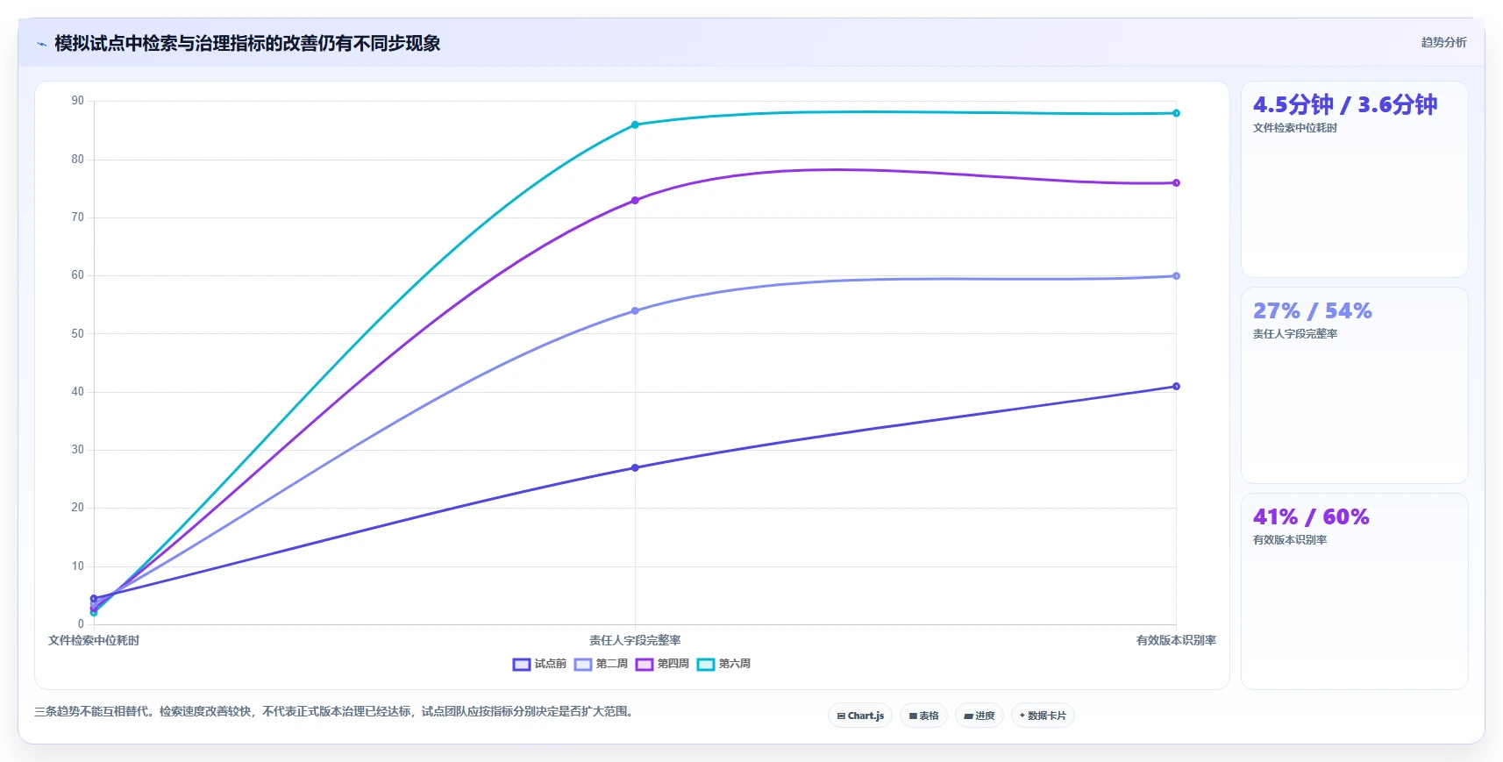This screenshot has height=762, width=1503.
Task: Select the 表格 chip
Action: point(923,716)
